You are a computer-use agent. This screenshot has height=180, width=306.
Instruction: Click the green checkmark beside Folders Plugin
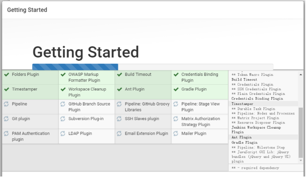[7, 75]
